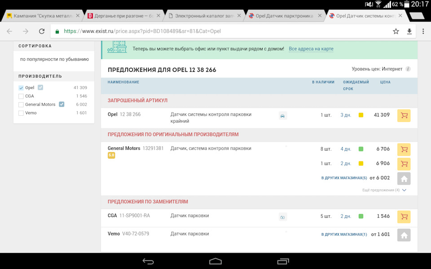
Task: Open В ДРУГИХ МАГАЗИНАХ(1) link for Vemo
Action: tap(344, 234)
